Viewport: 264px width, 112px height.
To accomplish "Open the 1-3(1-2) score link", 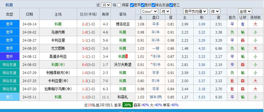I will tap(89, 81).
